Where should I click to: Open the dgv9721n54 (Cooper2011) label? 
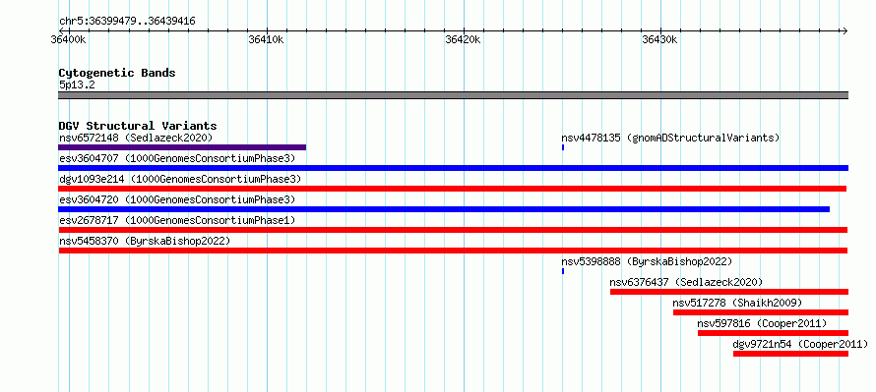(800, 344)
